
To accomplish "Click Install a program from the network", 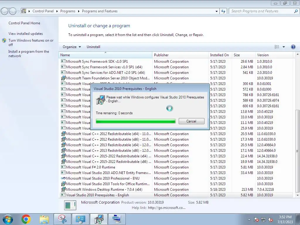I will click(x=29, y=54).
